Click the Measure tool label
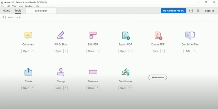 point(93,81)
